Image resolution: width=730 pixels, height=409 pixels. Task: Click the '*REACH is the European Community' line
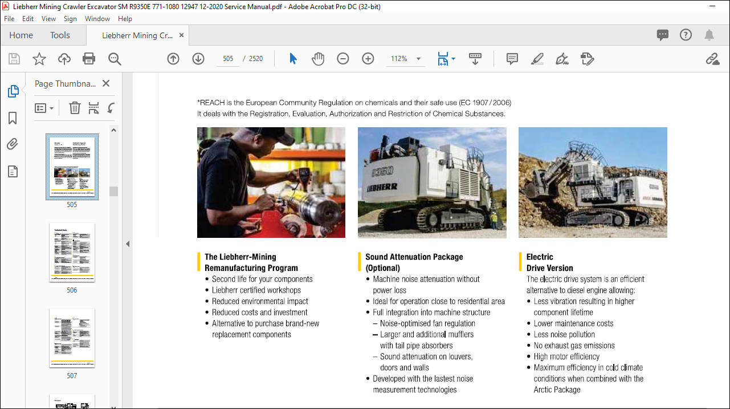click(354, 103)
